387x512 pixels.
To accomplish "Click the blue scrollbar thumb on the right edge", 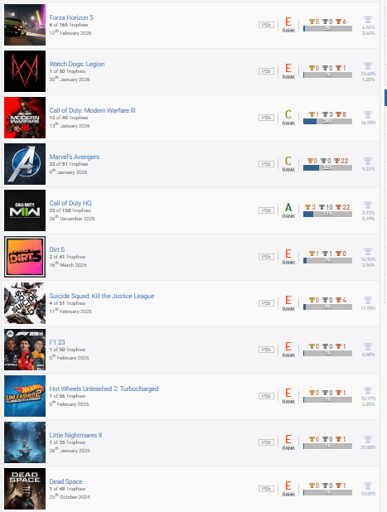I will point(385,98).
